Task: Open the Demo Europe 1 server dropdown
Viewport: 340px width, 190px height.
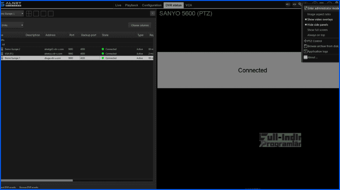Action: point(12,14)
